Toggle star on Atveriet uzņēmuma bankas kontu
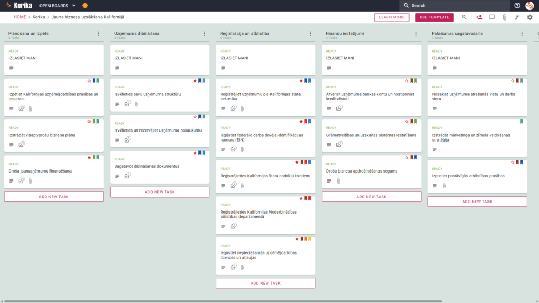 click(407, 80)
